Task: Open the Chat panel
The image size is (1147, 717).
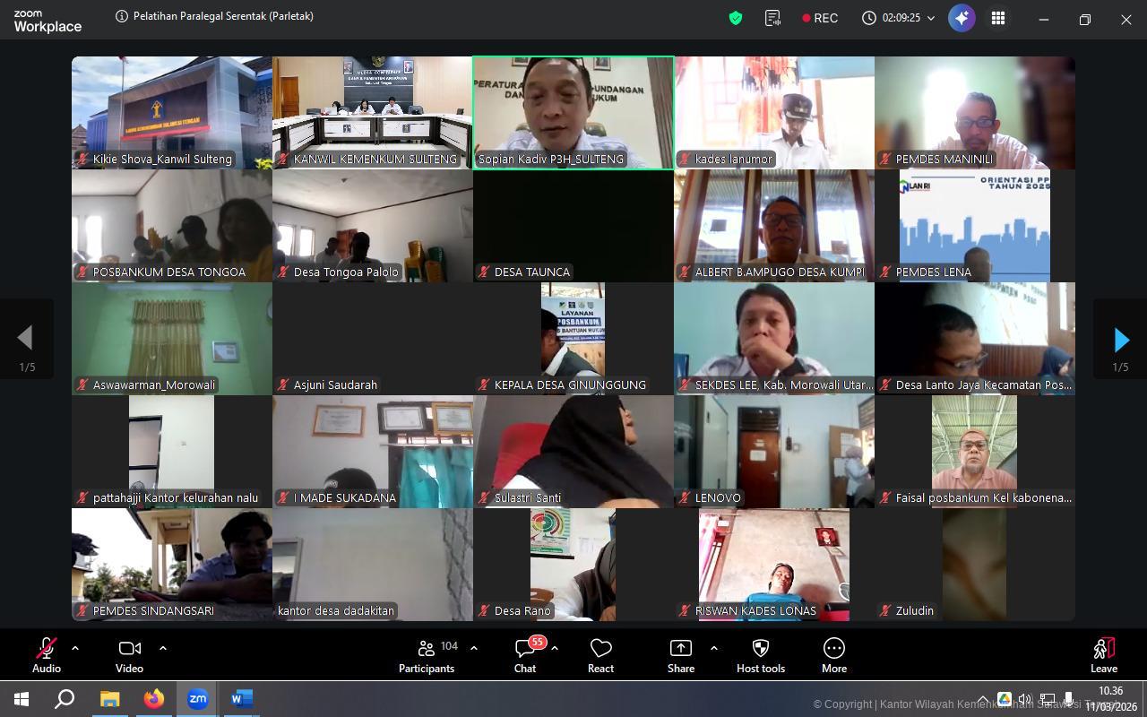Action: tap(525, 655)
